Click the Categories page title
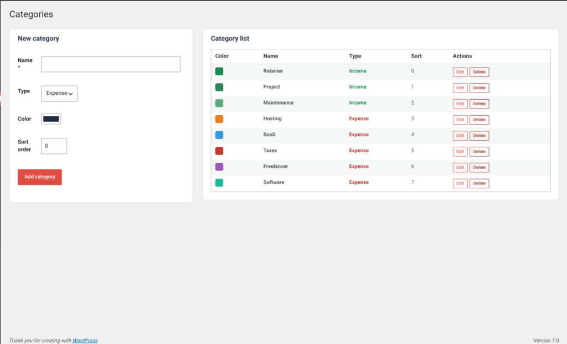This screenshot has width=567, height=344. [x=31, y=14]
